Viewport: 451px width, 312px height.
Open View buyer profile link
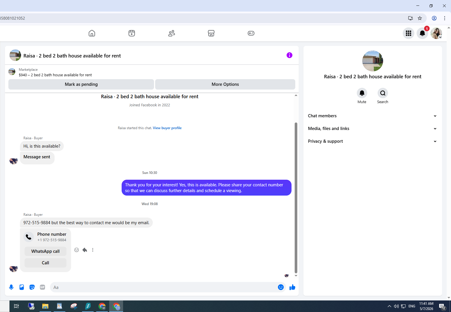(167, 128)
